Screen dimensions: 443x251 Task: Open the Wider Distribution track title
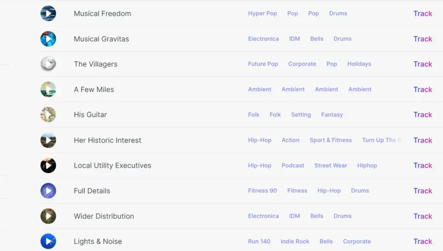104,216
